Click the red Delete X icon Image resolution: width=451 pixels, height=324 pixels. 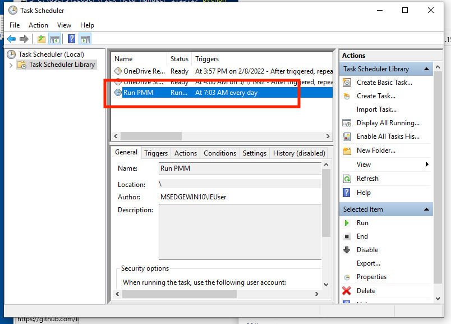[347, 291]
